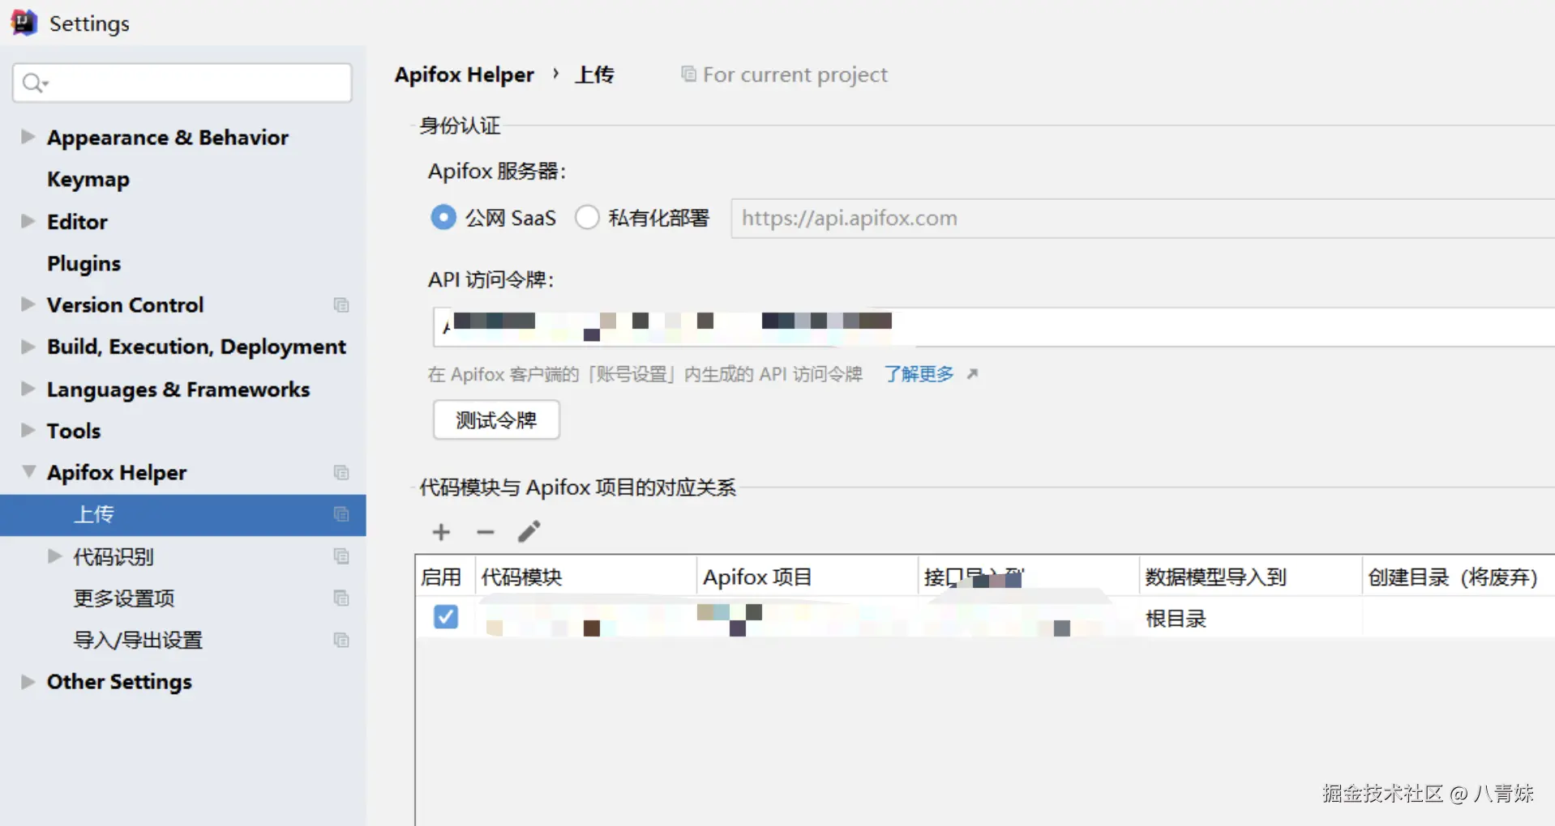Viewport: 1555px width, 826px height.
Task: Expand the Tools section arrow
Action: point(28,430)
